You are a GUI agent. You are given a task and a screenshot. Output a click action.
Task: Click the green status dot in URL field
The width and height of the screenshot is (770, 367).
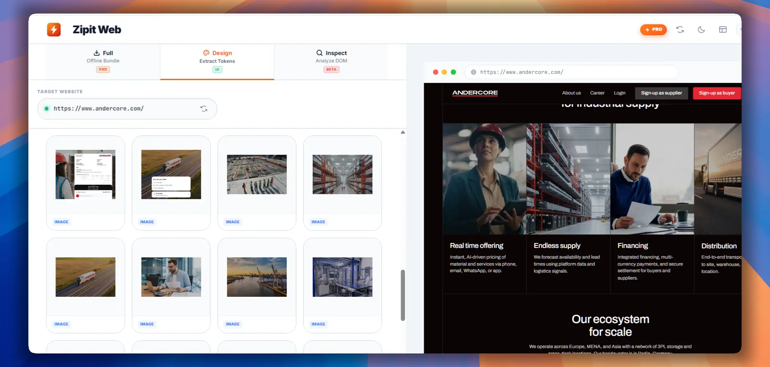46,109
